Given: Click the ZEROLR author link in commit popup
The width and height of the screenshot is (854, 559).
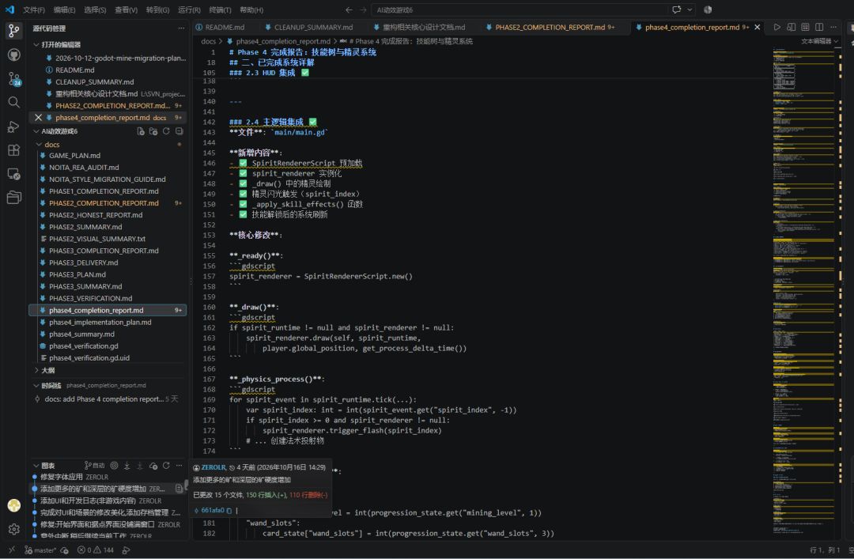Looking at the screenshot, I should [213, 467].
